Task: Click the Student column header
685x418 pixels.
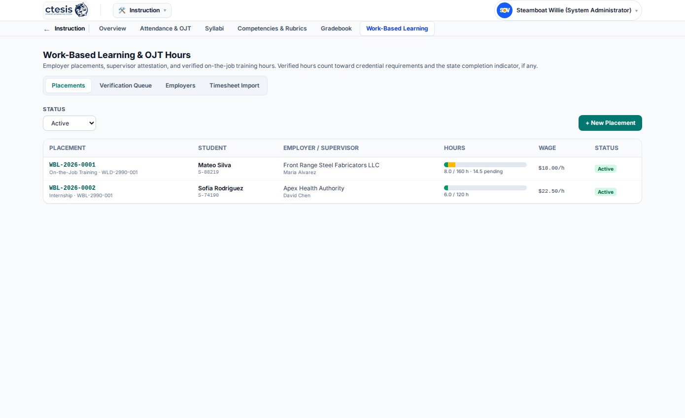Action: coord(212,148)
